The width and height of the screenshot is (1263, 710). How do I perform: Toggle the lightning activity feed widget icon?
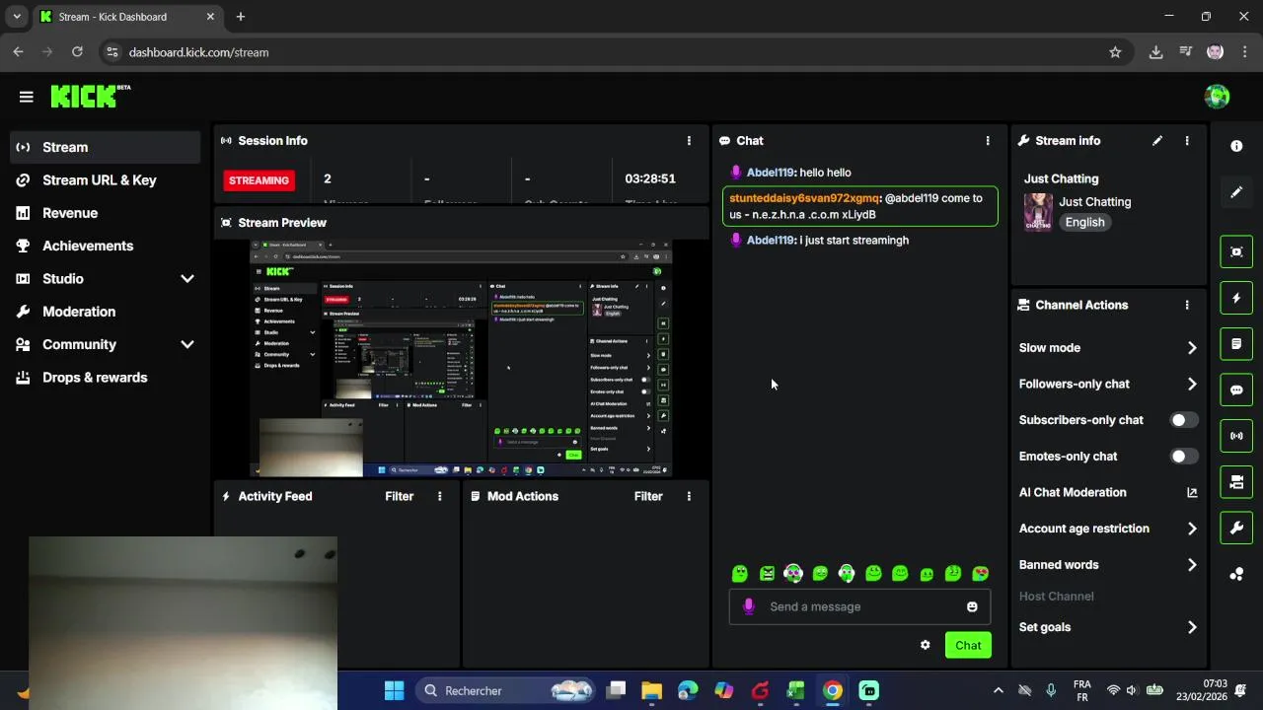pos(1236,298)
